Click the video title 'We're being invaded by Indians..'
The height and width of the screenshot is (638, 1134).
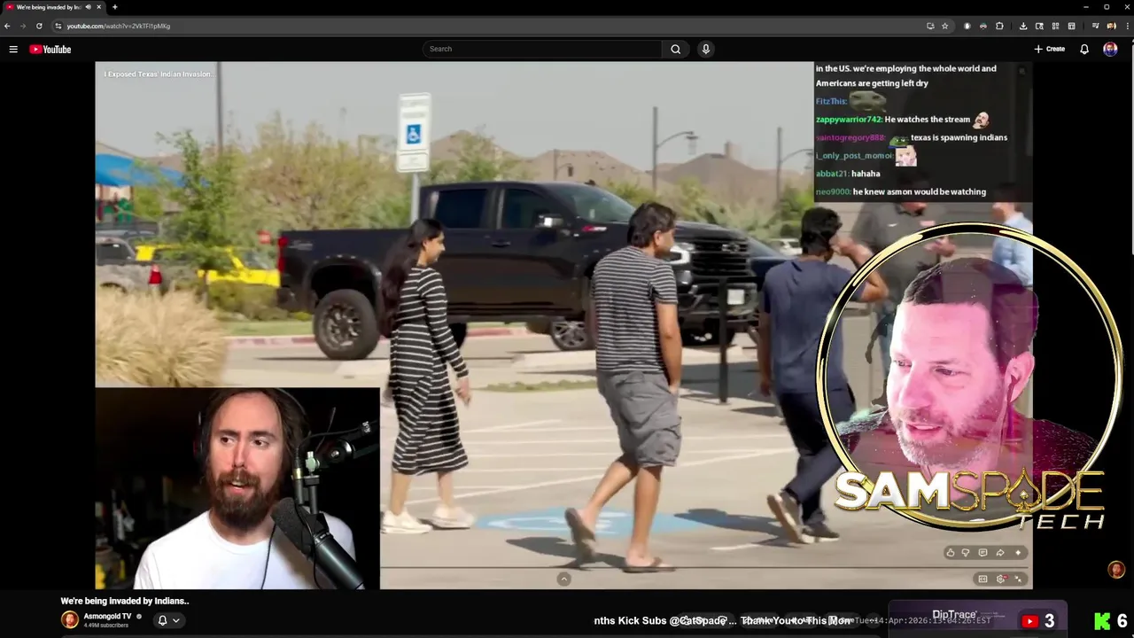click(x=125, y=601)
